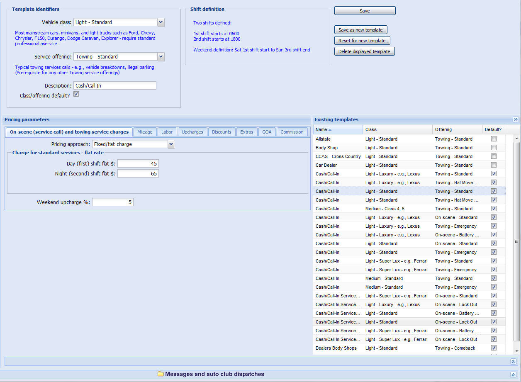Viewport: 521px width, 382px height.
Task: Open the Pricing approach dropdown
Action: coord(171,144)
